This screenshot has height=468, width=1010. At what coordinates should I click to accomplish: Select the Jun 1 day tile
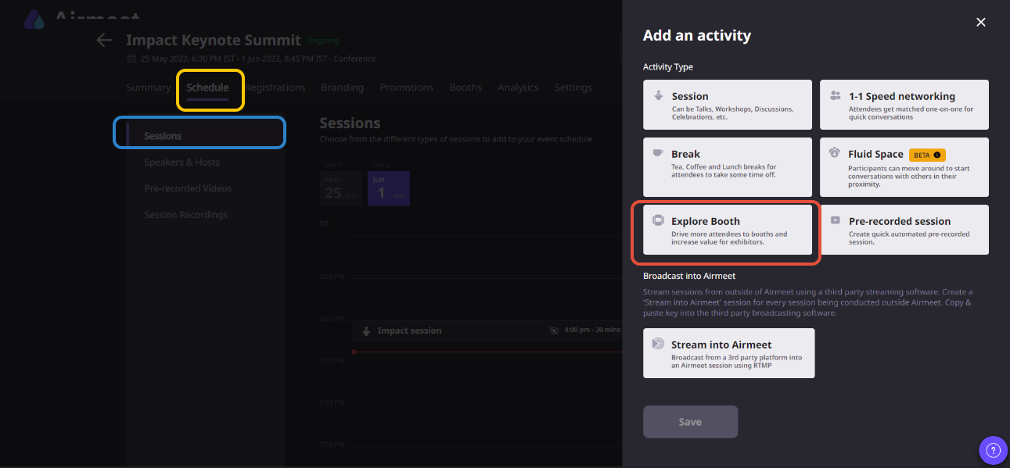click(x=388, y=189)
